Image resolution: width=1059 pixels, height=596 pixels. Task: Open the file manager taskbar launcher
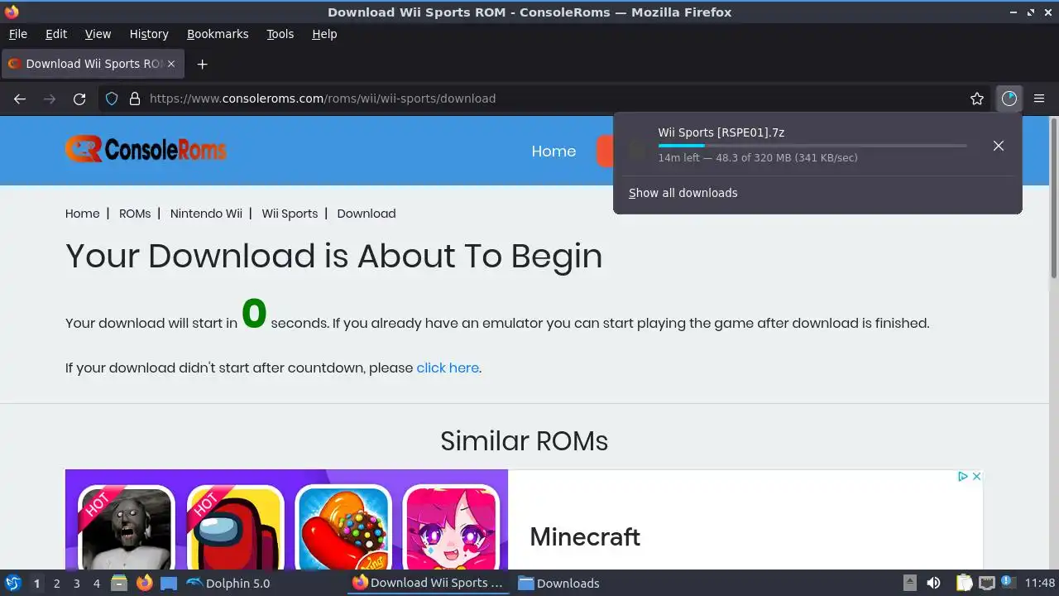[x=119, y=583]
